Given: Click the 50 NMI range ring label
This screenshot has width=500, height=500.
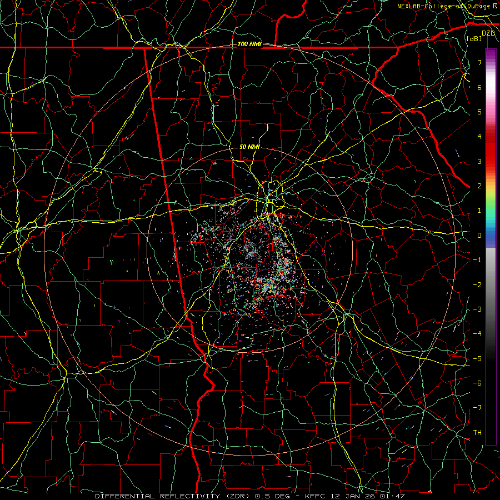Looking at the screenshot, I should (249, 147).
